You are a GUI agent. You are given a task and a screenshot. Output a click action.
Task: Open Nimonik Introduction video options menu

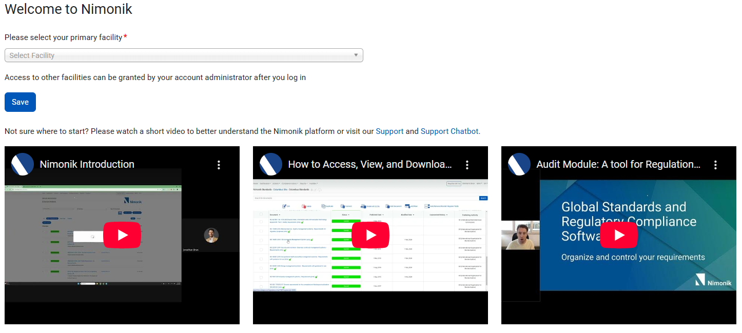pos(219,165)
